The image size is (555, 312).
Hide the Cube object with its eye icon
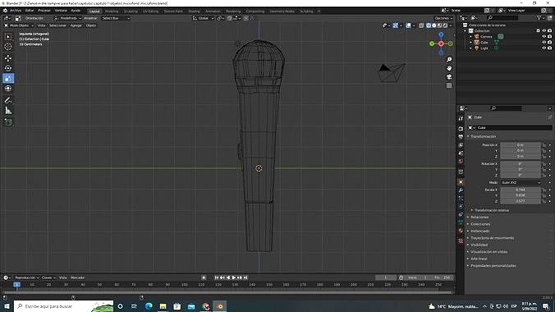[544, 42]
